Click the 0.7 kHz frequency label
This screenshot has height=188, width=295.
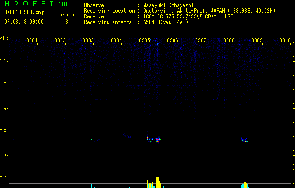pos(4,155)
